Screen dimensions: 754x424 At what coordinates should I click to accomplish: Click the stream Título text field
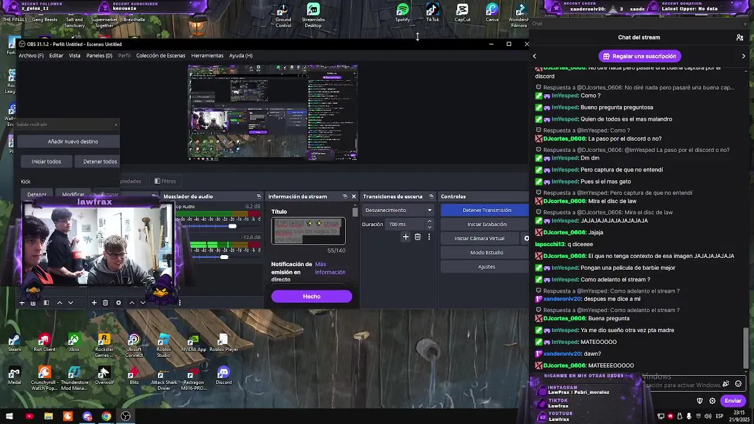tap(309, 231)
